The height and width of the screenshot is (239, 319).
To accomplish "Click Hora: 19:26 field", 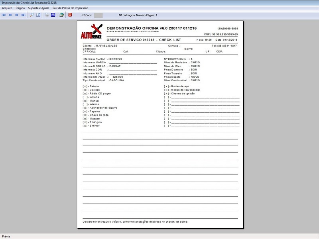I will (204, 40).
